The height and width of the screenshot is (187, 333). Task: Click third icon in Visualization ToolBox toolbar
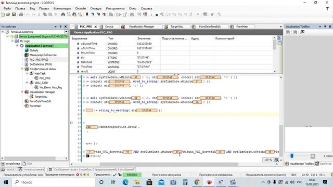[x=302, y=32]
